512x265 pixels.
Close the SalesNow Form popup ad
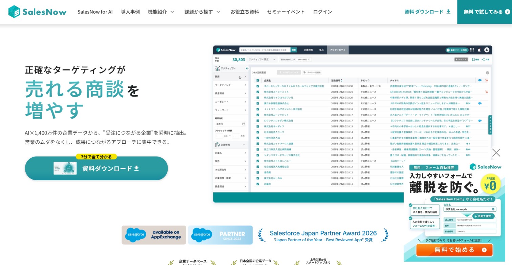tap(496, 152)
